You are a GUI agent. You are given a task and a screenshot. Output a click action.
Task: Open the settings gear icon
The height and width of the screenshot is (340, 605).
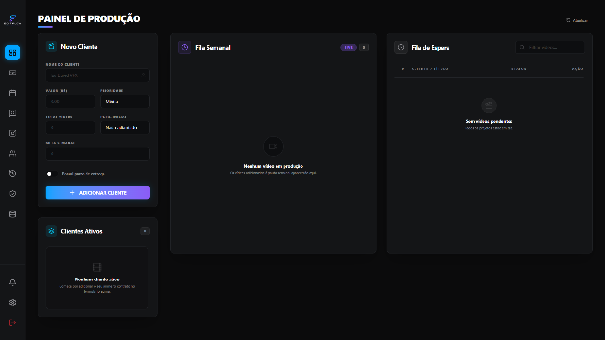point(13,303)
